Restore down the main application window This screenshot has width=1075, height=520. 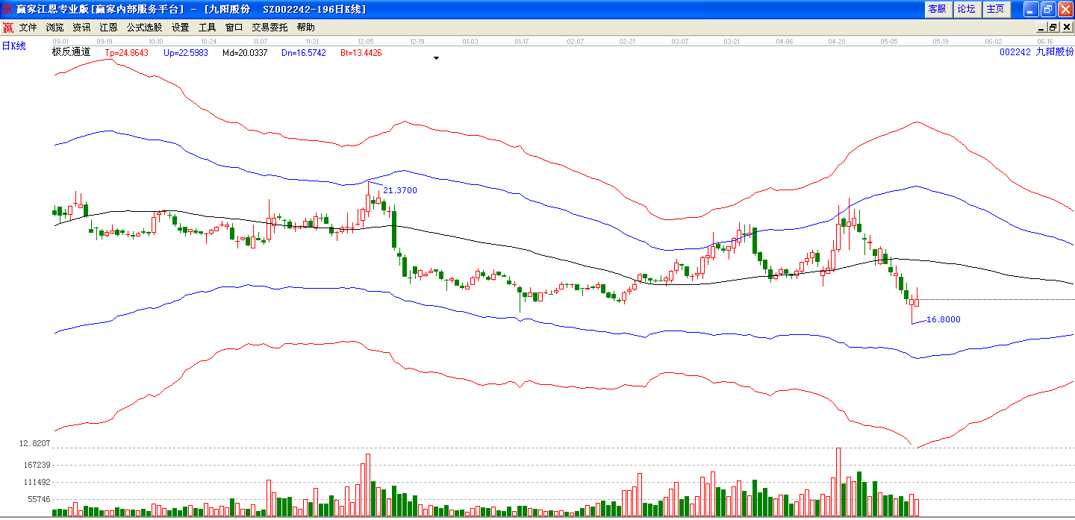coord(1047,9)
